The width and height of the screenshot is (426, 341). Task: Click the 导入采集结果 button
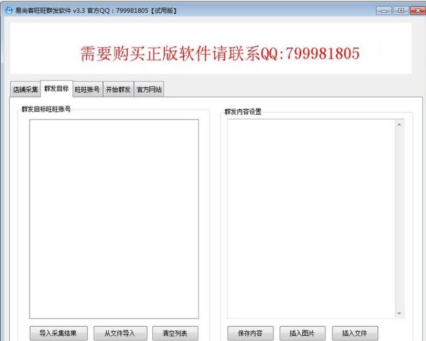59,333
